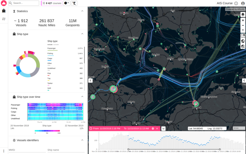This screenshot has height=154, width=246.
Task: Click the AIS Course title
Action: 225,3
